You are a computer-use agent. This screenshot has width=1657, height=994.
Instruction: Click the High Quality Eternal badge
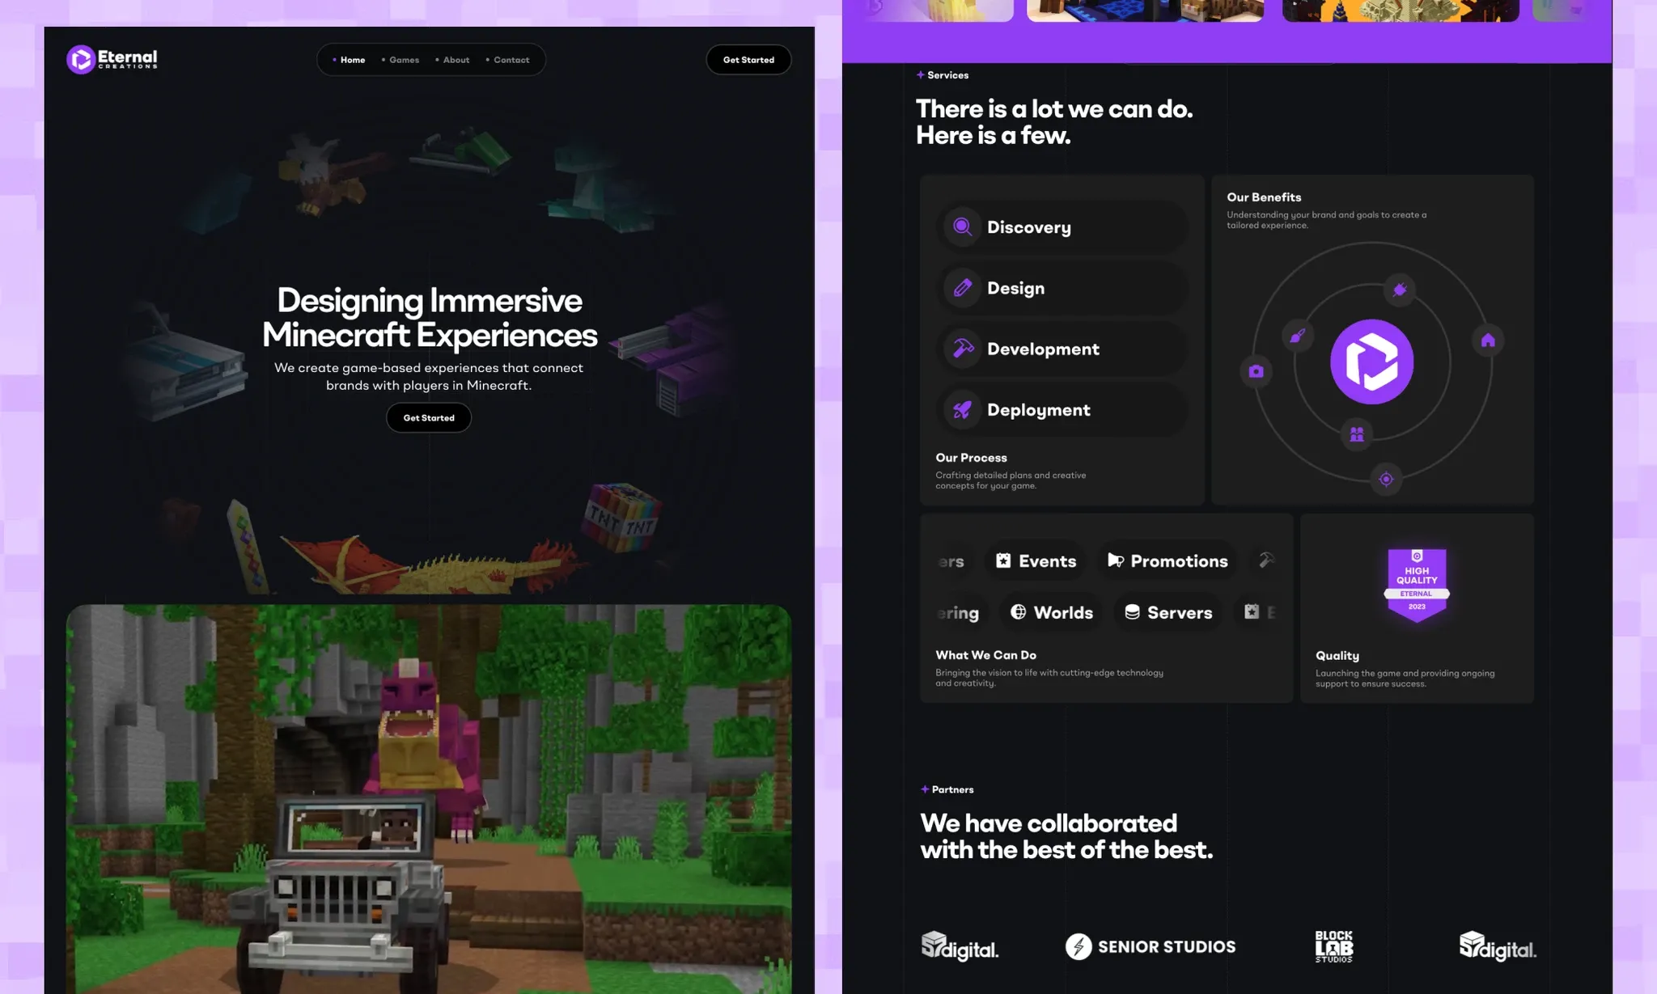tap(1416, 585)
